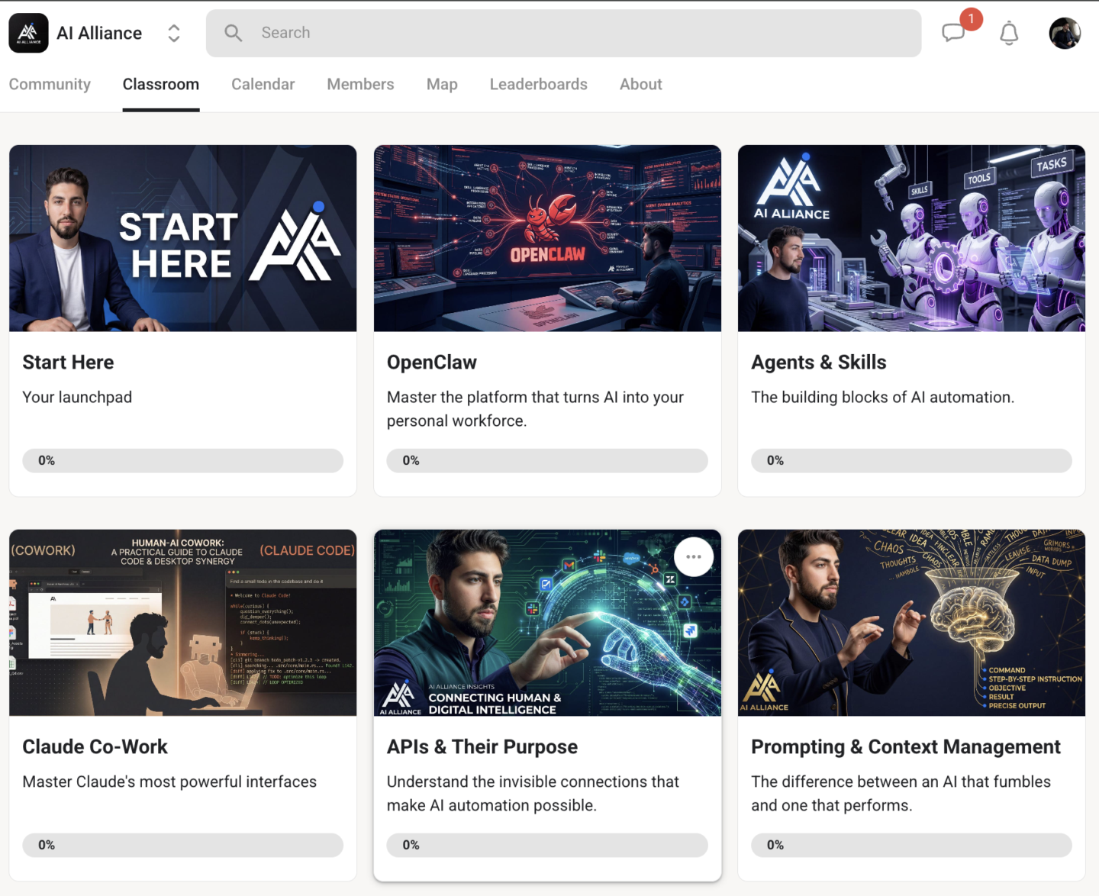The height and width of the screenshot is (896, 1099).
Task: Switch to the Map tab
Action: pos(442,84)
